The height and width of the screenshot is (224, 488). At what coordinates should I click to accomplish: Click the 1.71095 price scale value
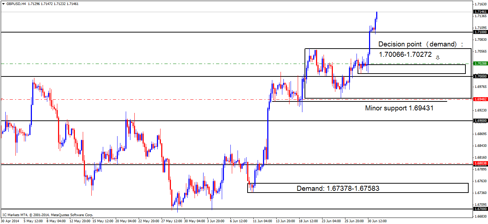[x=480, y=28]
